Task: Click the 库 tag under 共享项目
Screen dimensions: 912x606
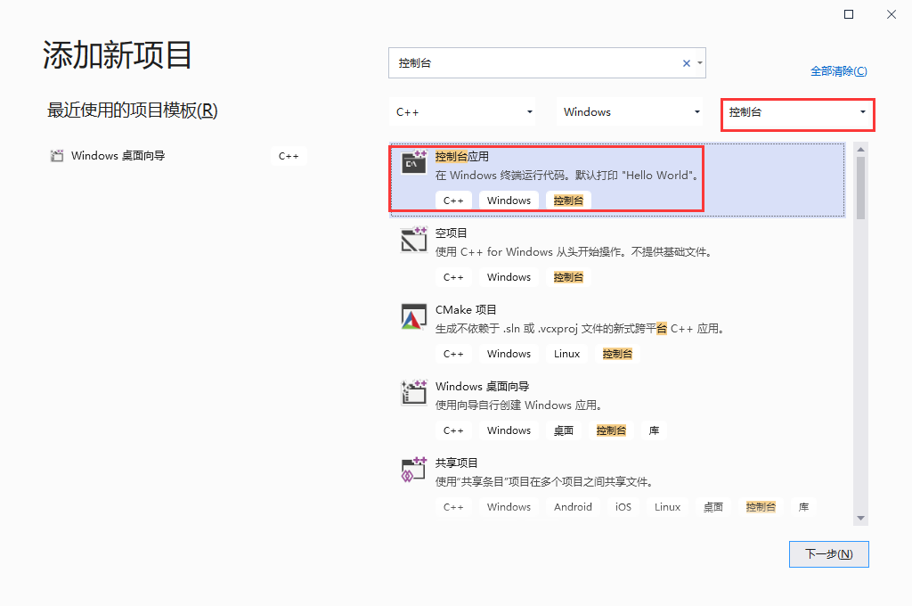Action: click(x=803, y=506)
